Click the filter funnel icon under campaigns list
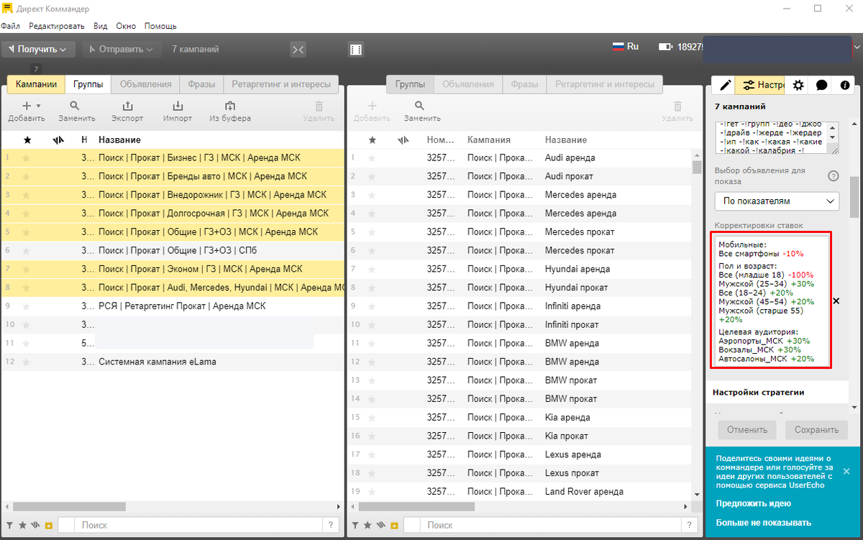The width and height of the screenshot is (863, 540). tap(10, 526)
